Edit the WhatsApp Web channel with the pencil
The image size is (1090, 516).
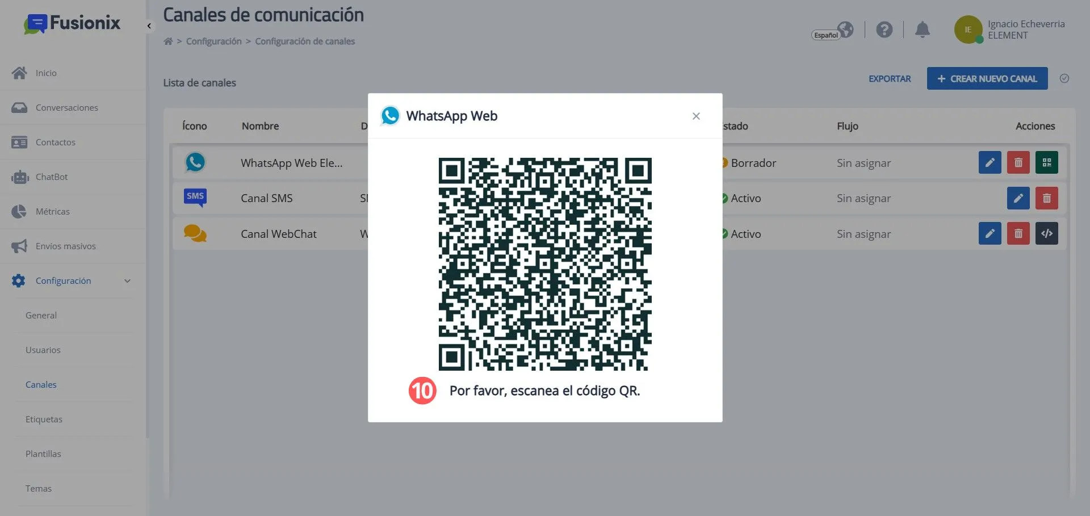click(x=990, y=163)
